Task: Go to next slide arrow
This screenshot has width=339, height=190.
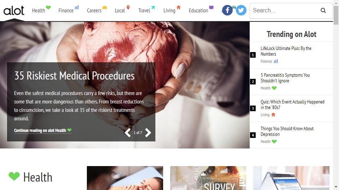Action: pyautogui.click(x=148, y=133)
